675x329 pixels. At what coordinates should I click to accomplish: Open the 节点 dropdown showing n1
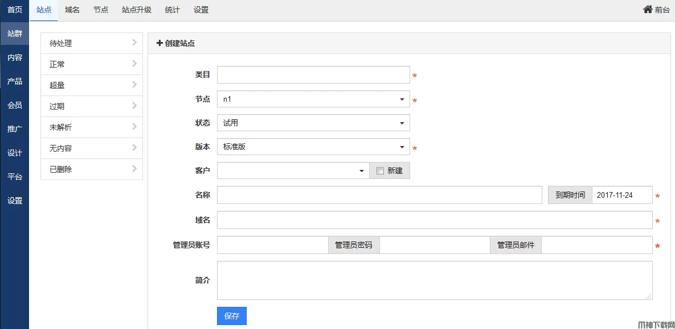313,99
